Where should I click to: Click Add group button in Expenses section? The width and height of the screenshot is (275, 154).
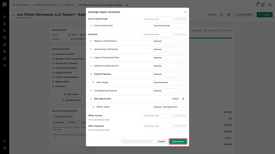180,34
